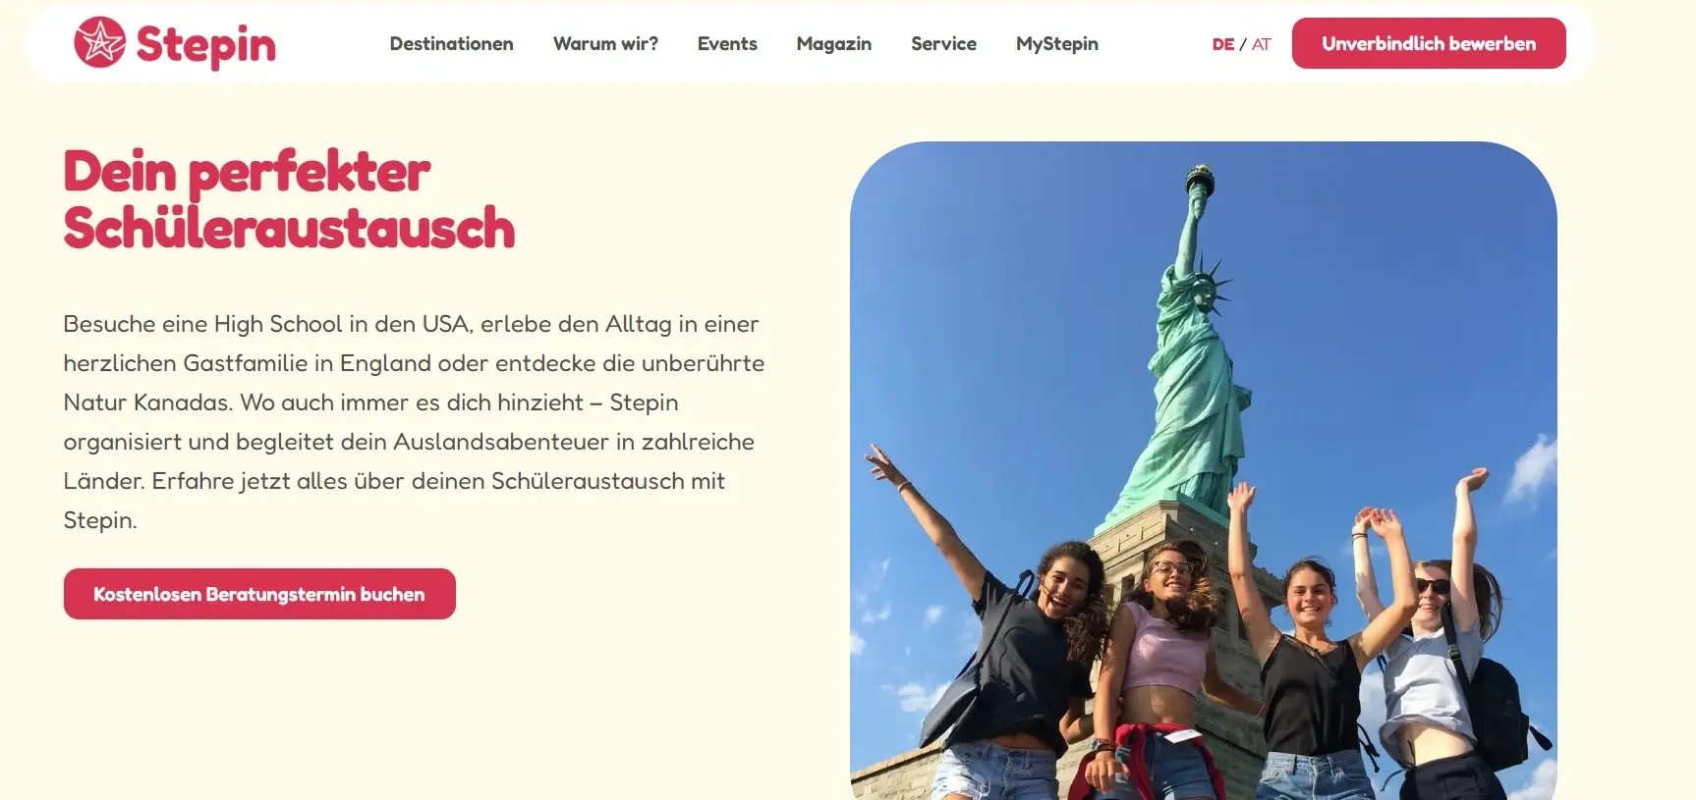1696x800 pixels.
Task: Click the Dein perfekter Schüleraustausch heading
Action: [x=289, y=199]
